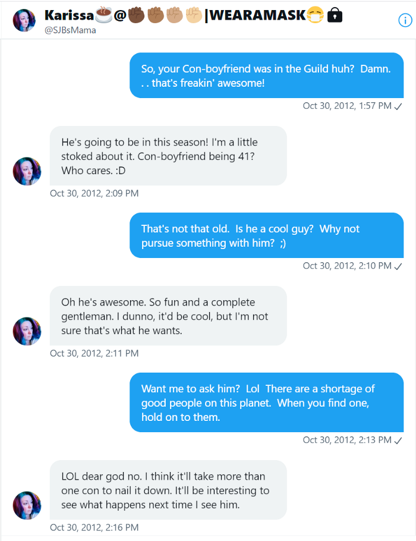Select the "Want me to ask him?" bubble
Image resolution: width=416 pixels, height=541 pixels.
(266, 402)
